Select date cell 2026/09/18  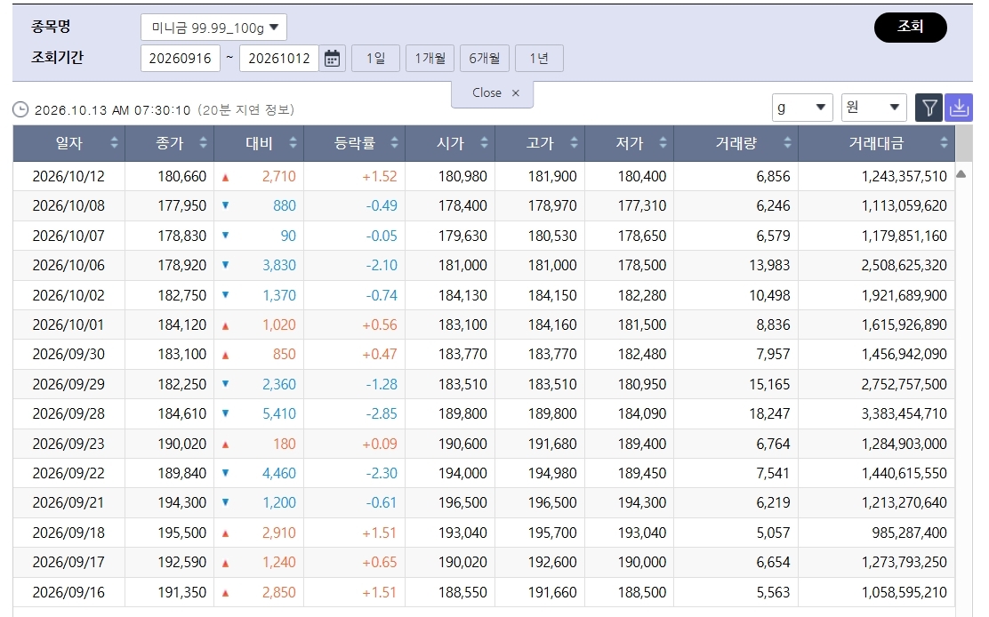(x=68, y=533)
